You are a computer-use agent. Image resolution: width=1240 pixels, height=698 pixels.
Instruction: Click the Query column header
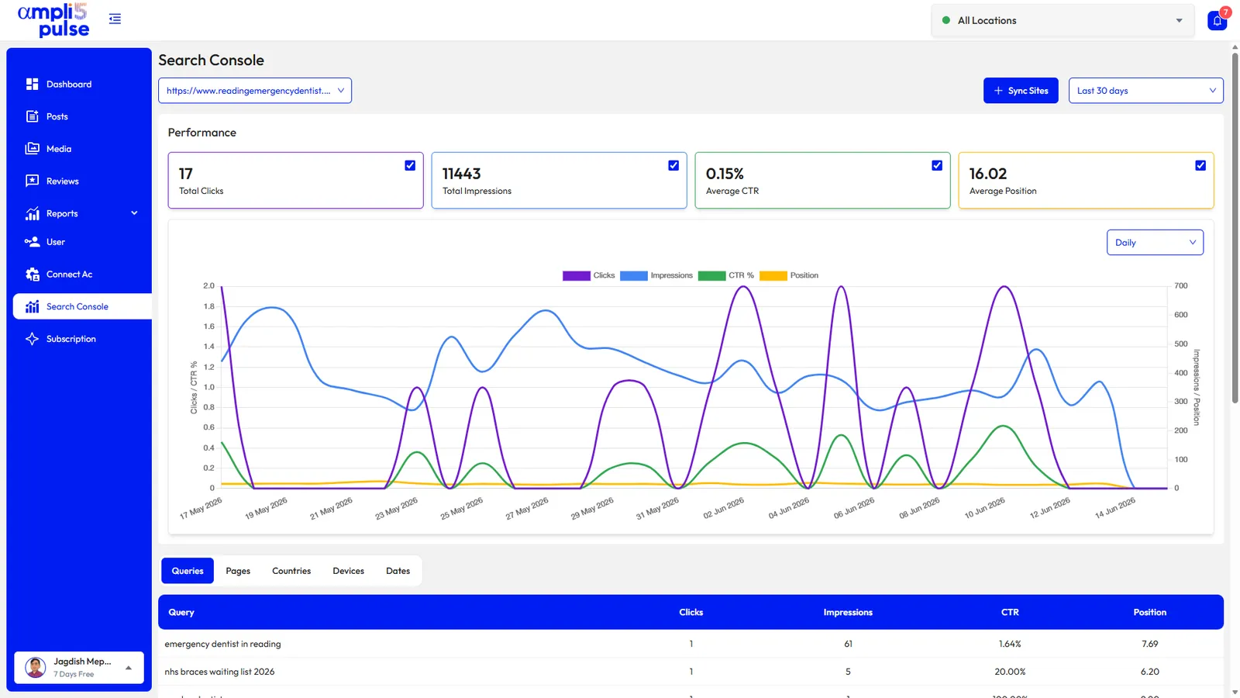[181, 612]
